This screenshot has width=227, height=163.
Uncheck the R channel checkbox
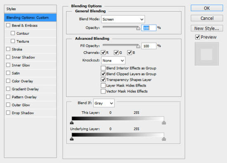pyautogui.click(x=103, y=53)
